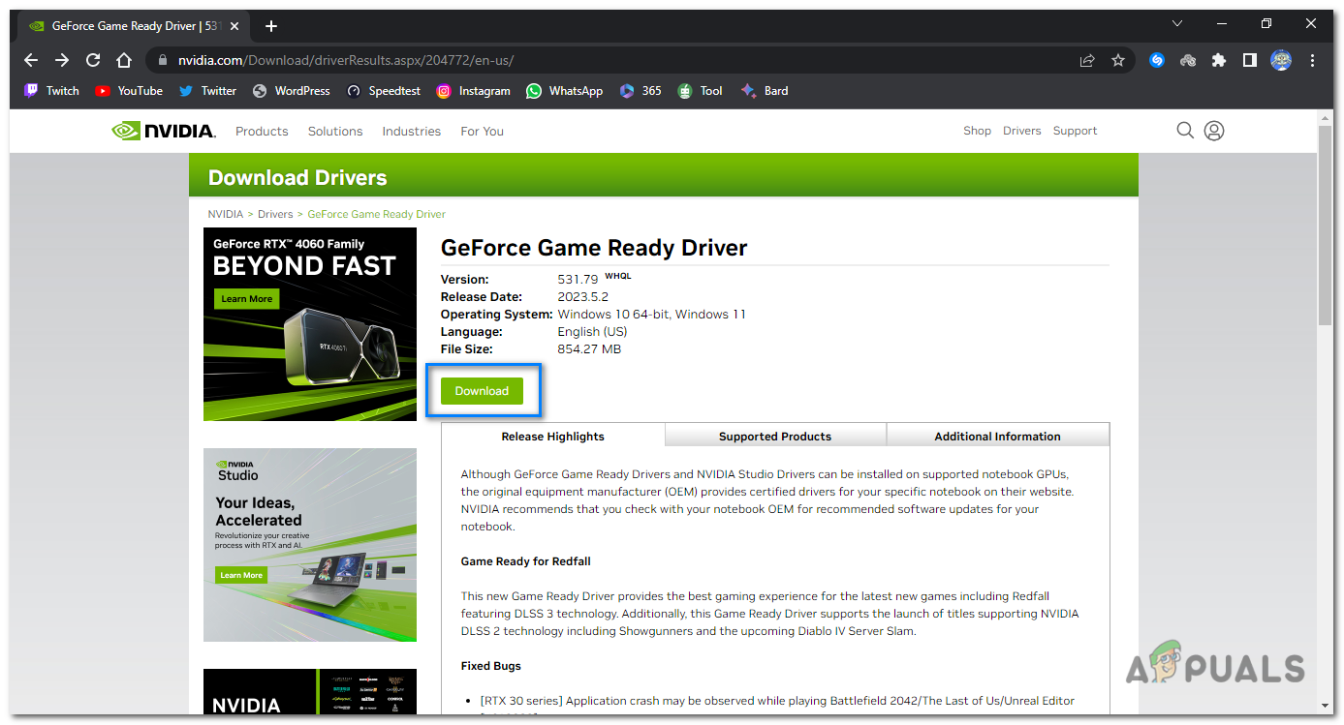The width and height of the screenshot is (1344, 725).
Task: Open the YouTube bookmark
Action: tap(128, 90)
